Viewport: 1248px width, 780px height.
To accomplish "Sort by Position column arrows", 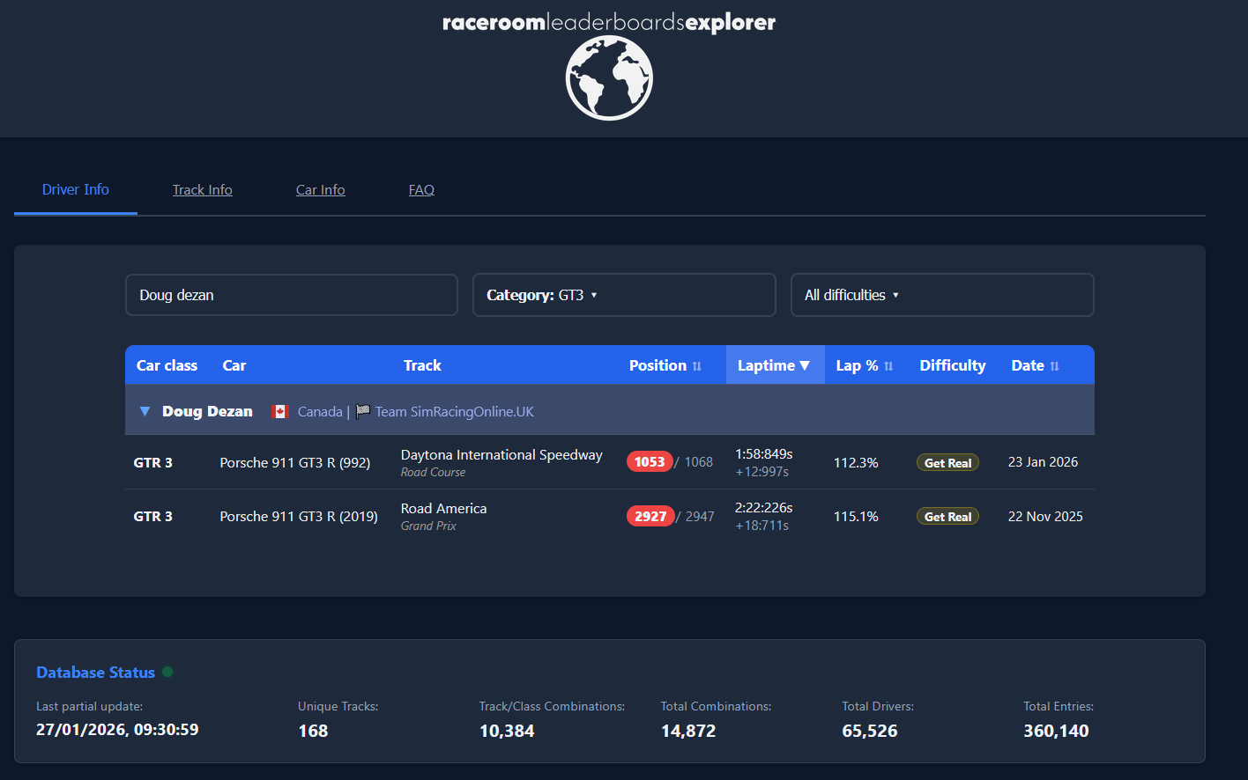I will [x=697, y=366].
